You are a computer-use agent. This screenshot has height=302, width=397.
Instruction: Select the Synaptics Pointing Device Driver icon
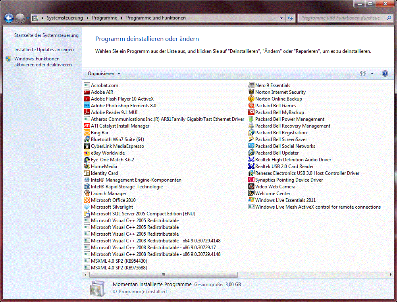point(251,180)
